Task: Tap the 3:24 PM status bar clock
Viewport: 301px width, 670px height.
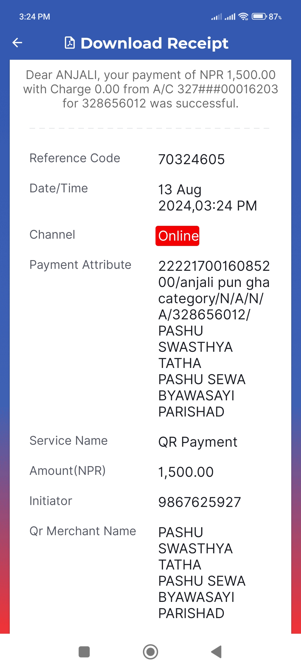Action: tap(35, 17)
